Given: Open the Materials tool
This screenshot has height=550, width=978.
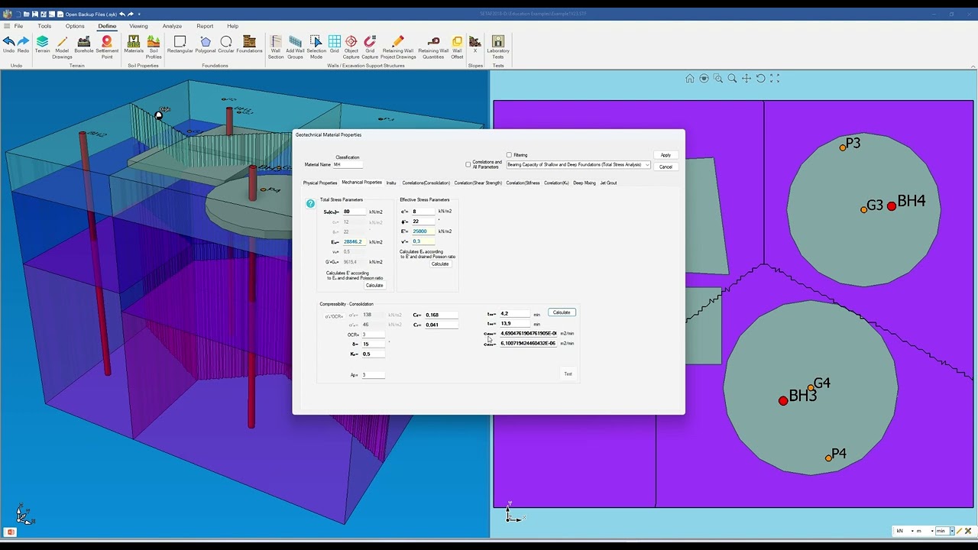Looking at the screenshot, I should point(134,45).
